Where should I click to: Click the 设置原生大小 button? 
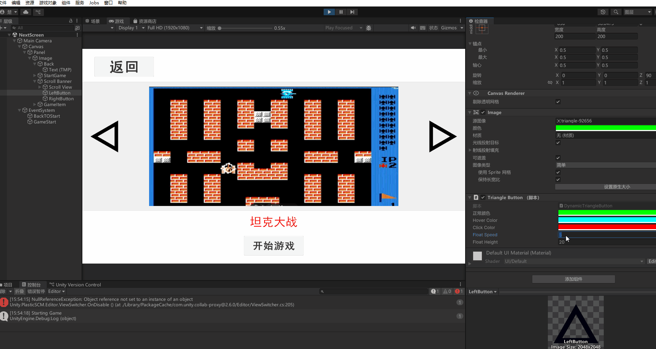point(606,187)
